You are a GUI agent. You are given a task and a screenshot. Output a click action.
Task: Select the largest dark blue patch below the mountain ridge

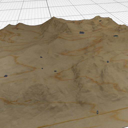click(x=82, y=32)
